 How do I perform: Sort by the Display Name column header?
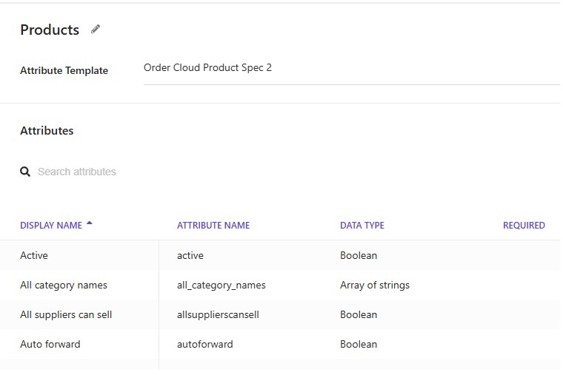50,226
